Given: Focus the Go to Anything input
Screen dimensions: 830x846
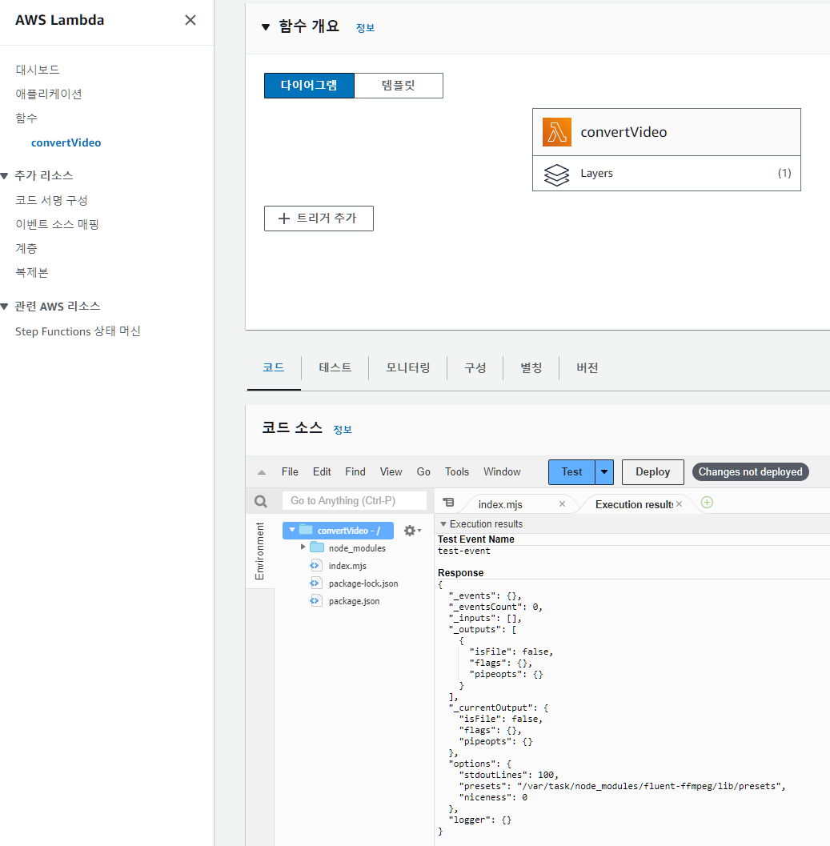Looking at the screenshot, I should tap(355, 501).
